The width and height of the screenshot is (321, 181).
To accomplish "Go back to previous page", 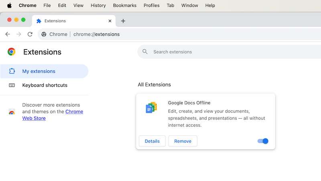I will click(8, 34).
